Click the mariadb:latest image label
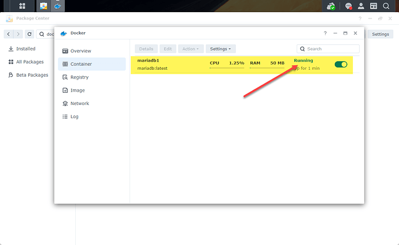Screen dimensions: 399x245 (153, 68)
